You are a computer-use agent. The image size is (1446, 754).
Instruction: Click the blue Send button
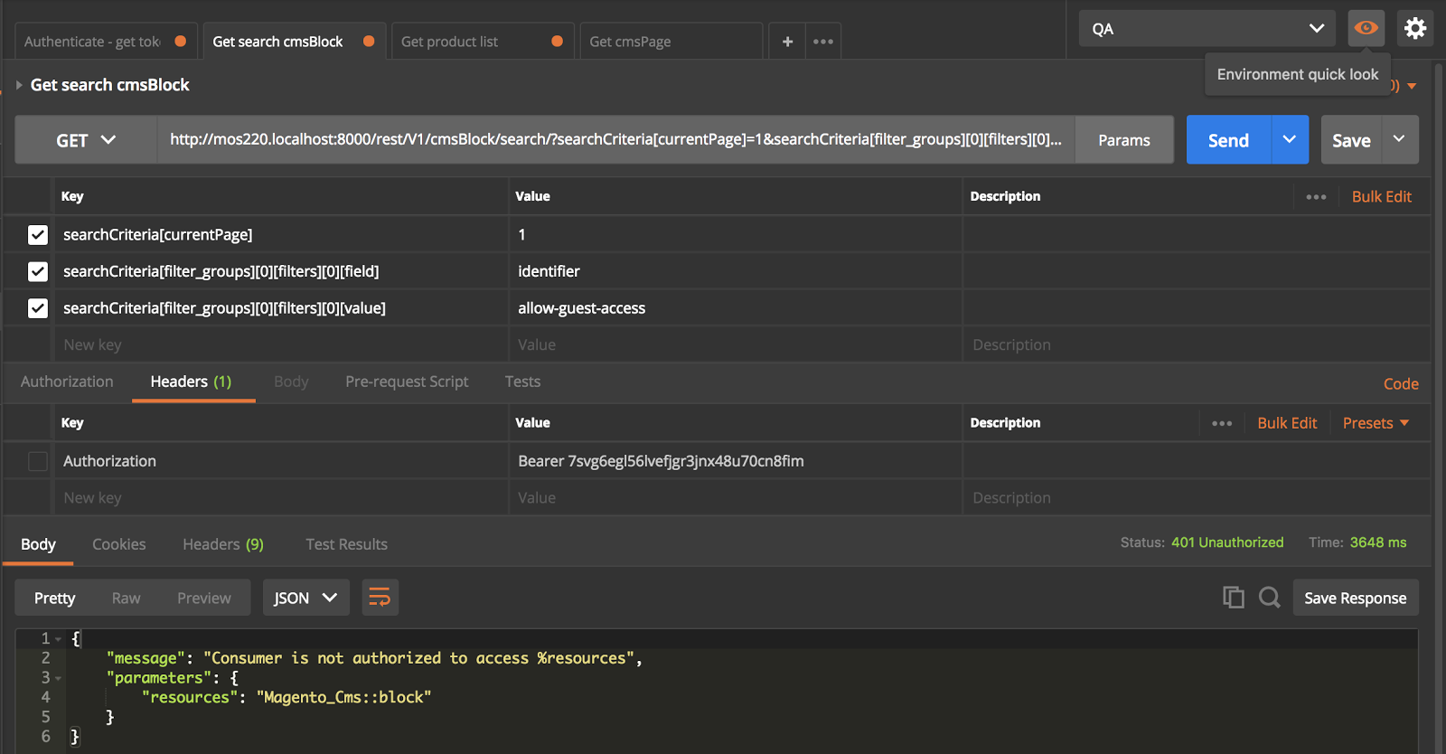pyautogui.click(x=1228, y=140)
